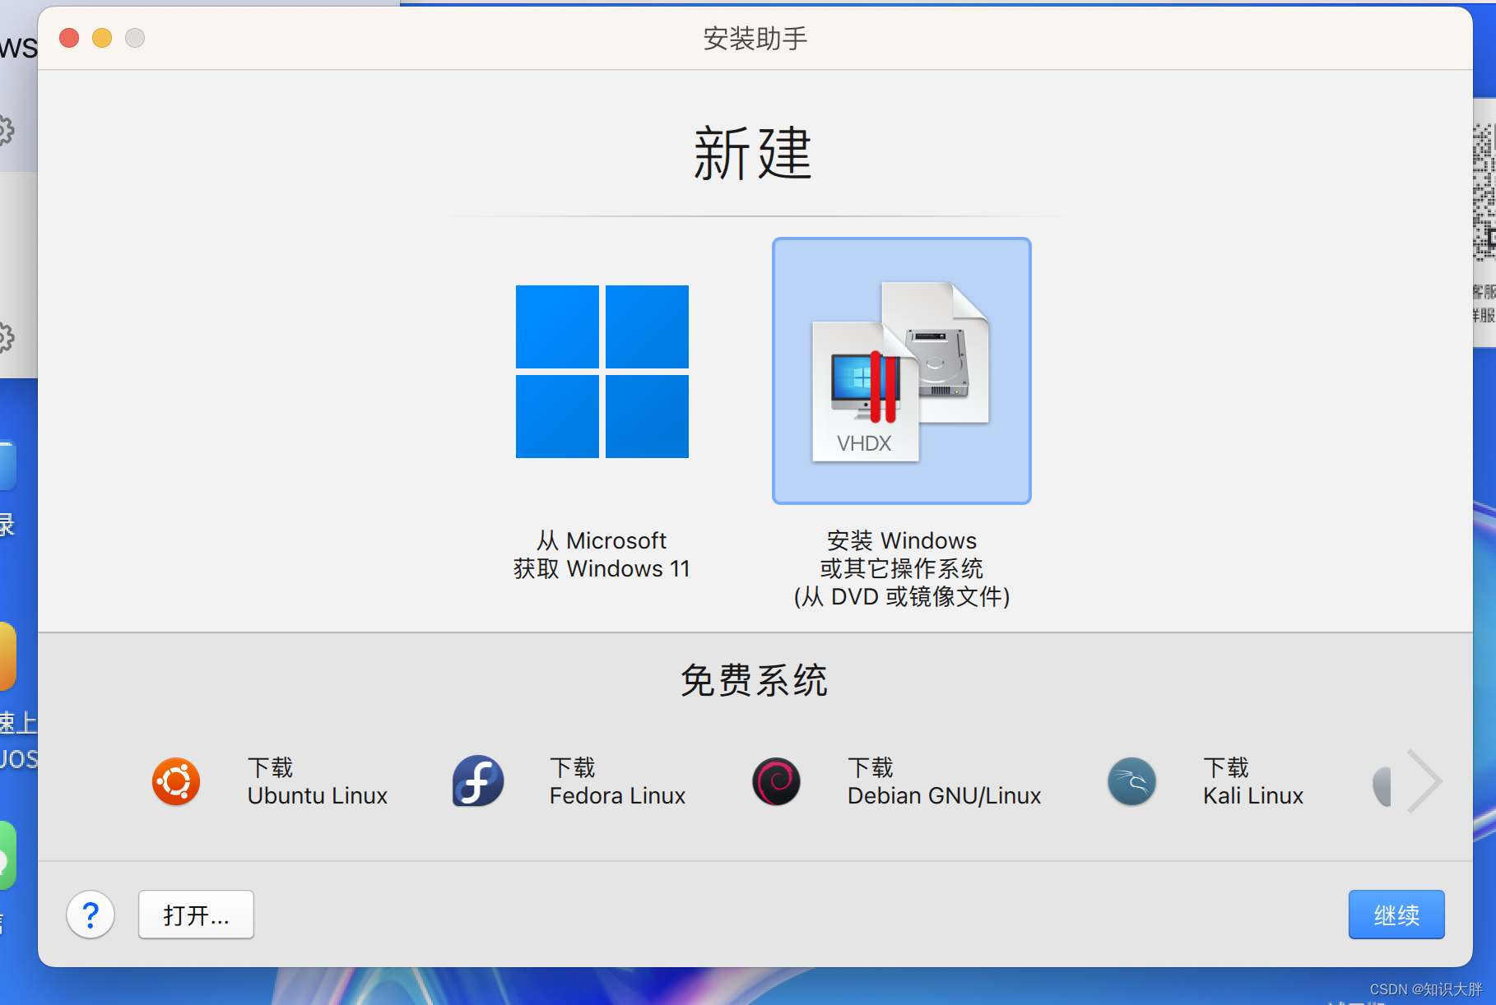The width and height of the screenshot is (1496, 1005).
Task: Click the upper gear icon behind the window
Action: [x=5, y=130]
